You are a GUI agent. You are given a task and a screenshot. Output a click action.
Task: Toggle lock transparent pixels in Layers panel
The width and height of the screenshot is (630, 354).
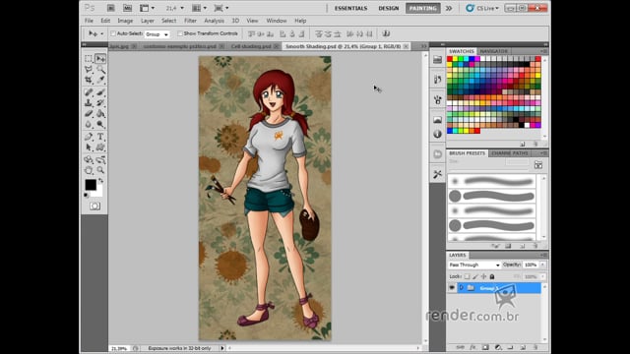tap(467, 276)
